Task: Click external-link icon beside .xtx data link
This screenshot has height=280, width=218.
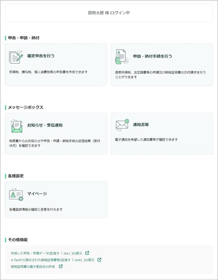Action: [x=87, y=253]
